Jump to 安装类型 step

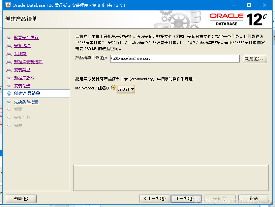22,70
